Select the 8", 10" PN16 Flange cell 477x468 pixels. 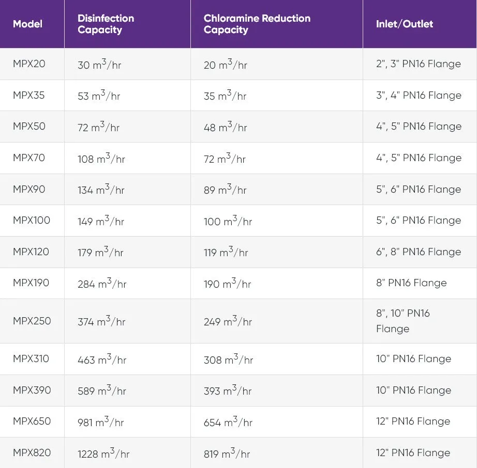403,321
